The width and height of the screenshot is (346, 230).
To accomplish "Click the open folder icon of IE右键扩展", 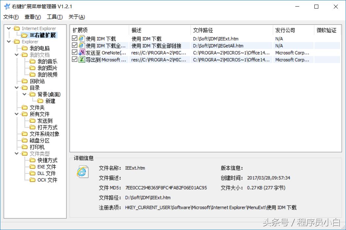I will (24, 35).
